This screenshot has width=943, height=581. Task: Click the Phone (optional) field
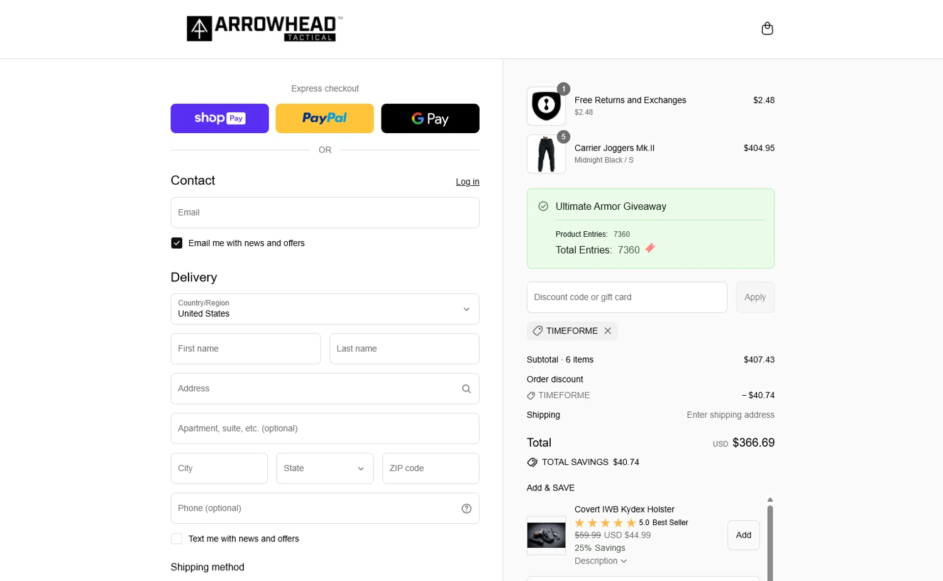324,508
